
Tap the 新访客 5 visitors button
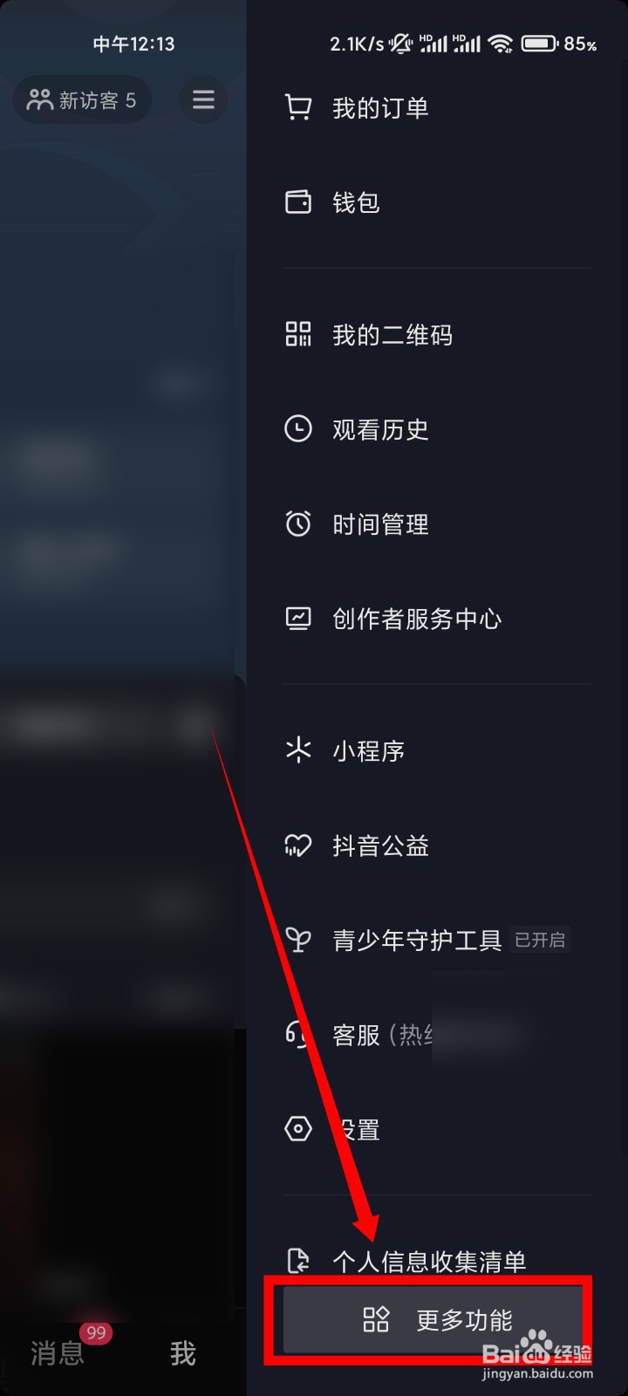(82, 100)
